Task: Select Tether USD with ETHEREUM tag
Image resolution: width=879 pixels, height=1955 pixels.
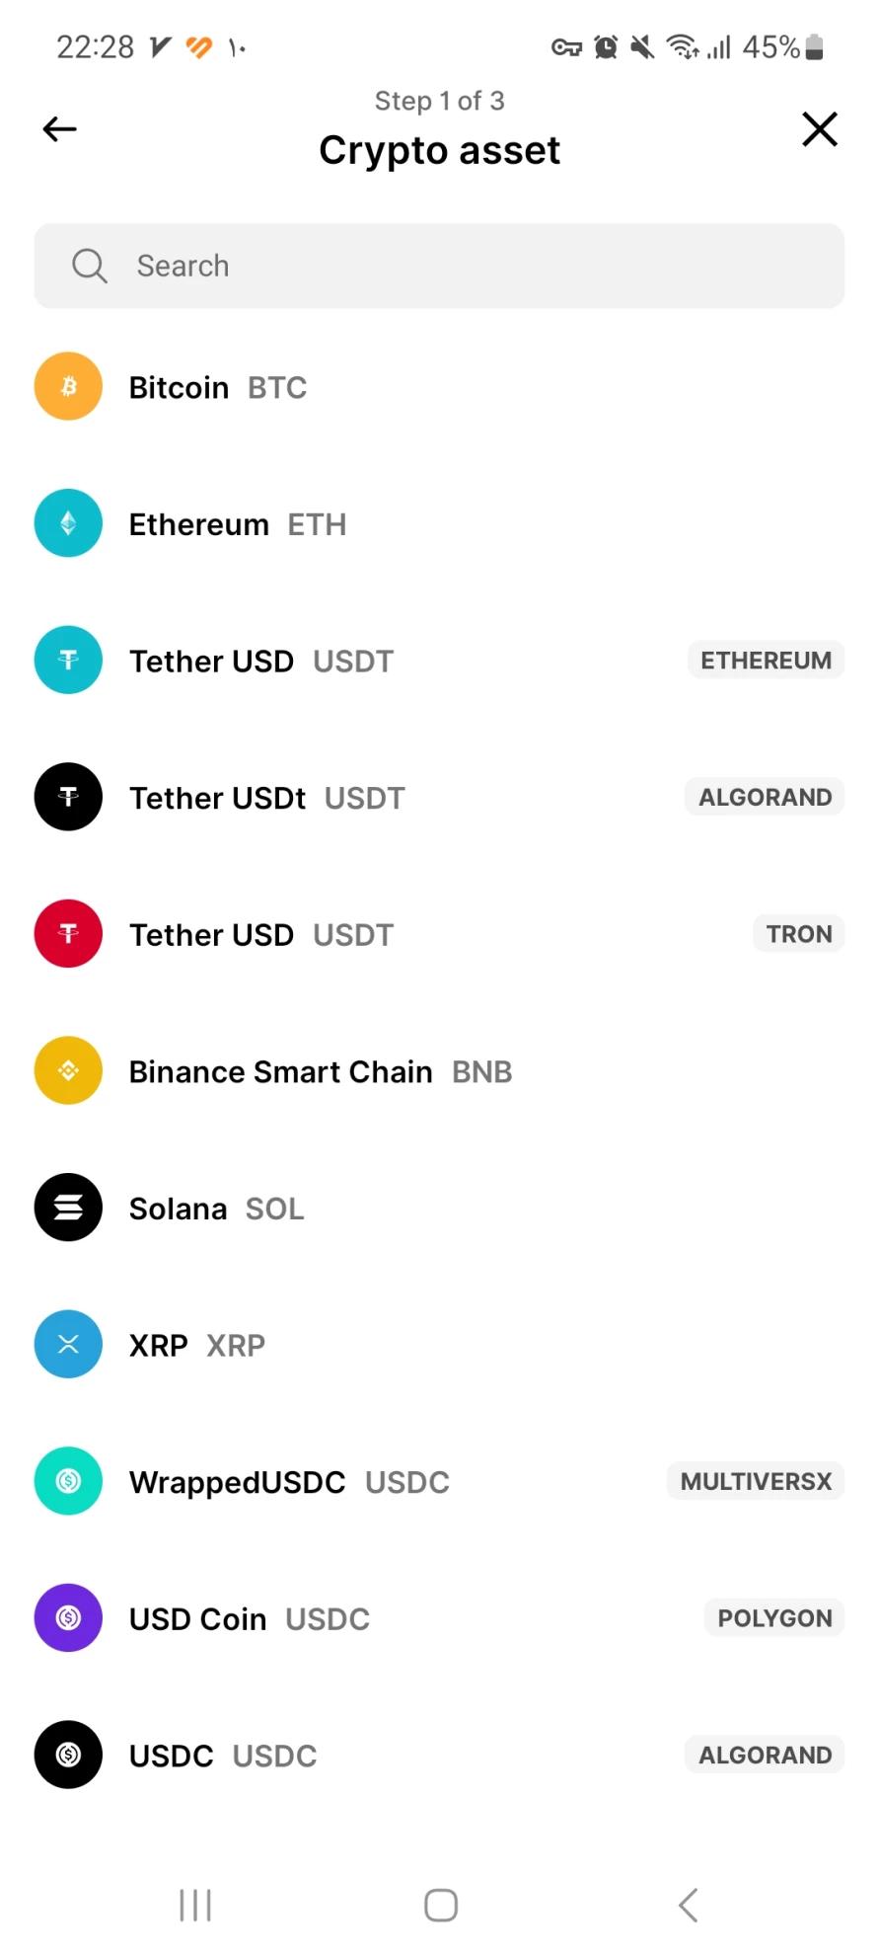Action: click(x=439, y=661)
